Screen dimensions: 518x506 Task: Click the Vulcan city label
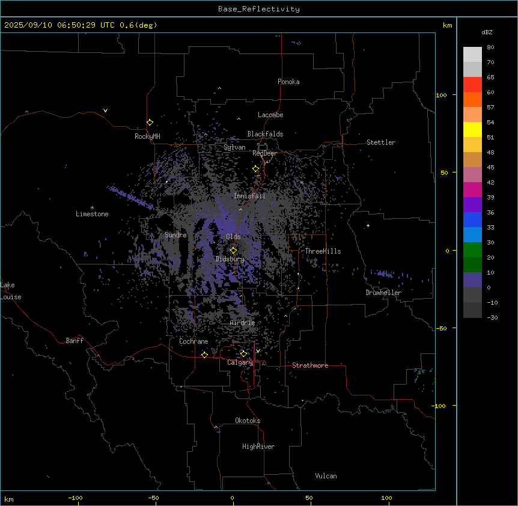click(326, 476)
